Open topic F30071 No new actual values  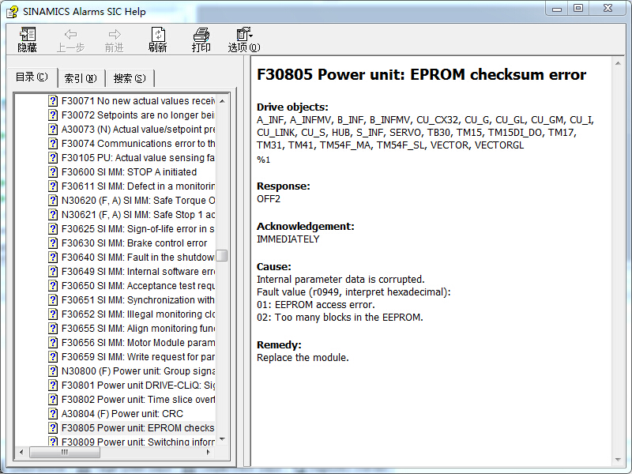coord(137,101)
